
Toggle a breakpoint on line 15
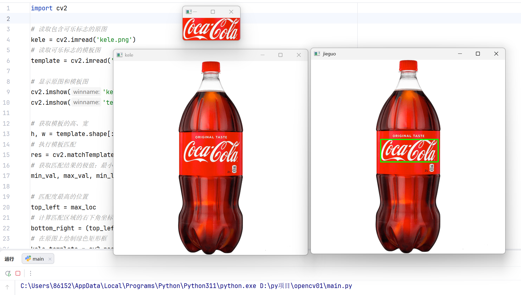(x=6, y=155)
